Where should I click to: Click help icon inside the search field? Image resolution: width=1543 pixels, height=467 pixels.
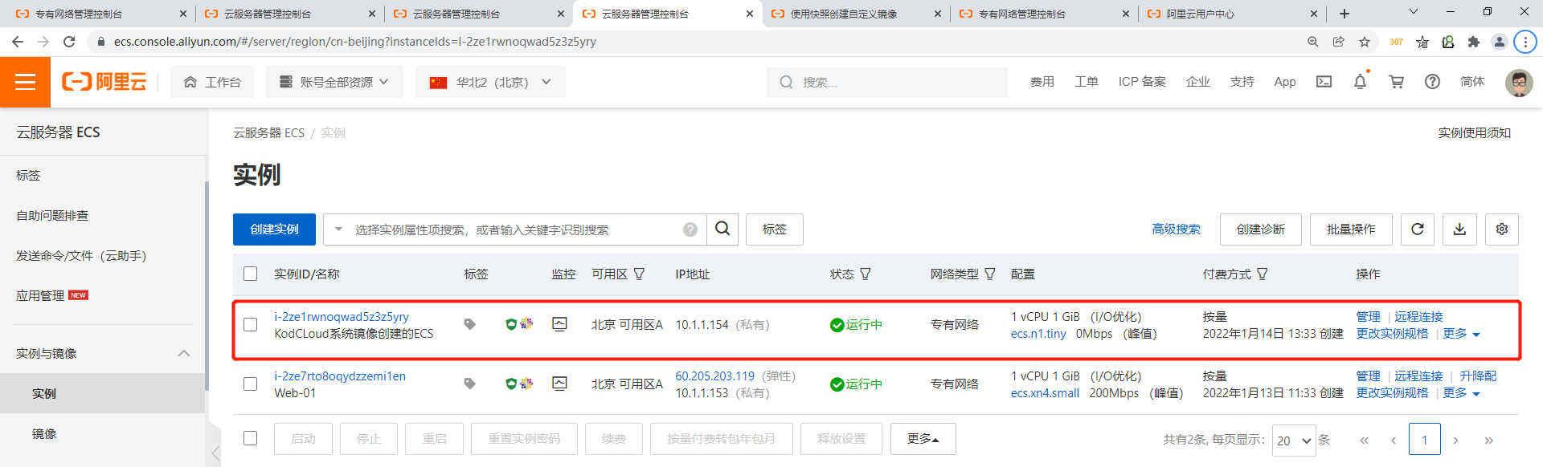coord(690,229)
